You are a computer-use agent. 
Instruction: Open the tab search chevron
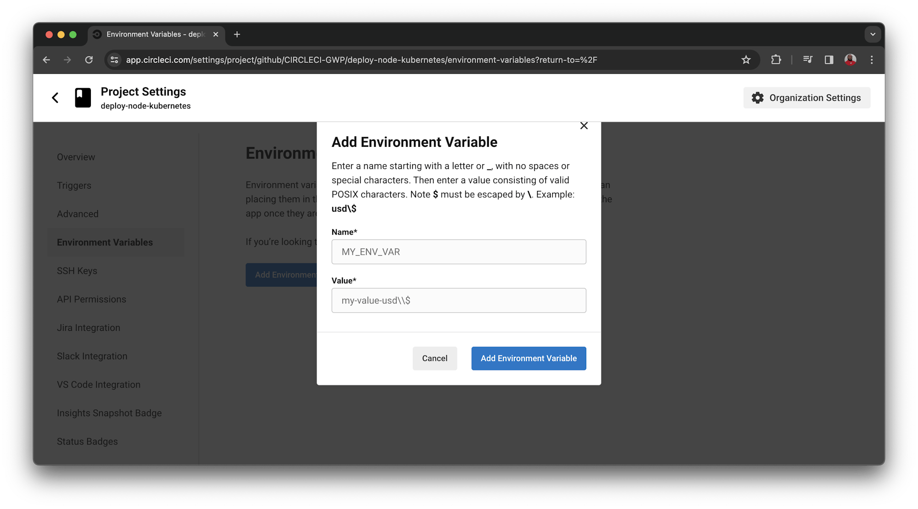873,34
